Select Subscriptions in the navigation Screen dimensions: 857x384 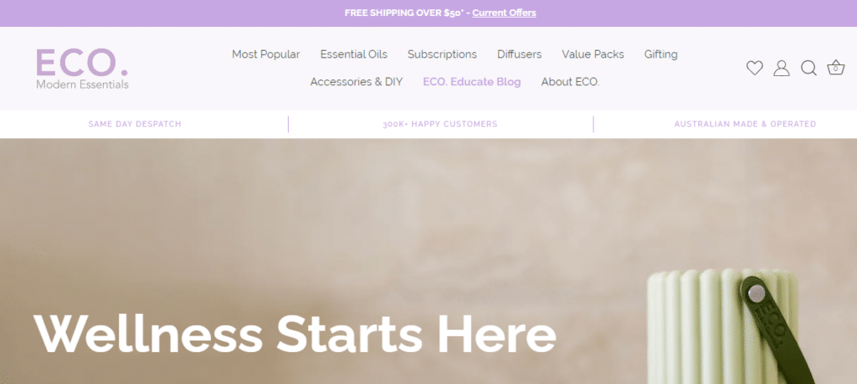pyautogui.click(x=442, y=54)
